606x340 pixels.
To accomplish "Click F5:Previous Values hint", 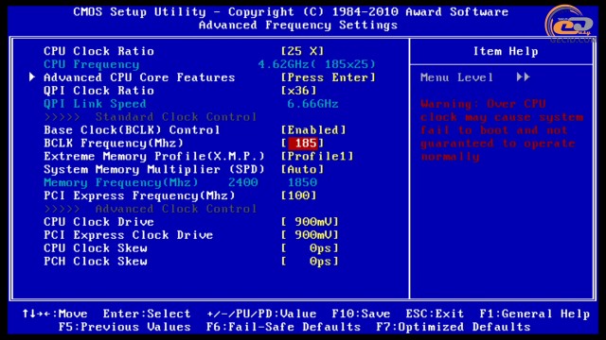I will coord(124,327).
